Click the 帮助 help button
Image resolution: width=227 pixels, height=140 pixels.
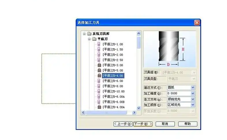point(188,124)
